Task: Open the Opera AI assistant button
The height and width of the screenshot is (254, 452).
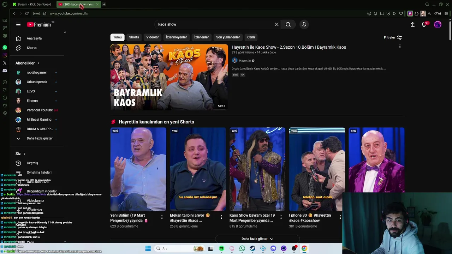Action: 438,13
